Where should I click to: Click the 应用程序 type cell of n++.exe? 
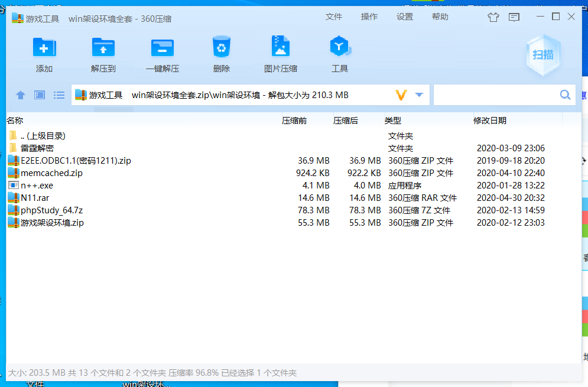click(x=405, y=186)
